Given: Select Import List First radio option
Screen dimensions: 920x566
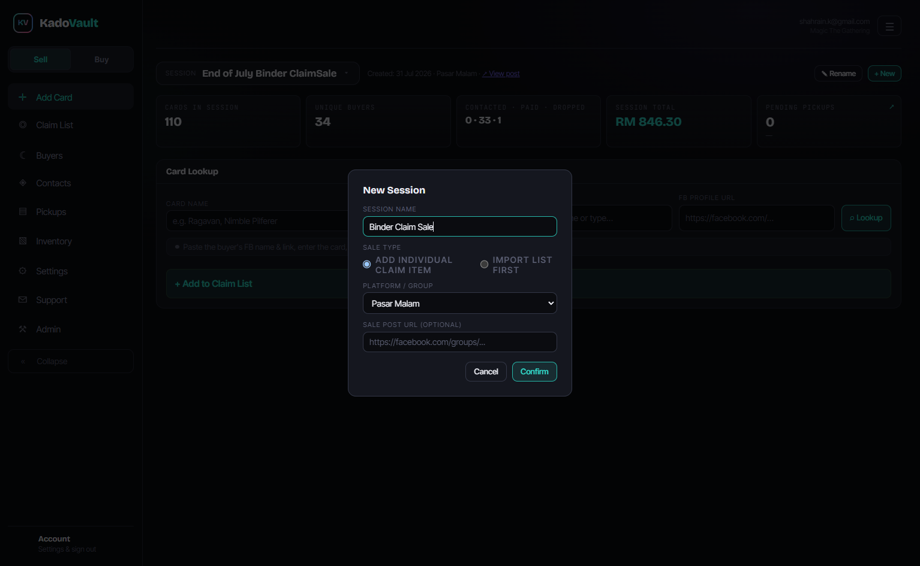Looking at the screenshot, I should click(484, 264).
